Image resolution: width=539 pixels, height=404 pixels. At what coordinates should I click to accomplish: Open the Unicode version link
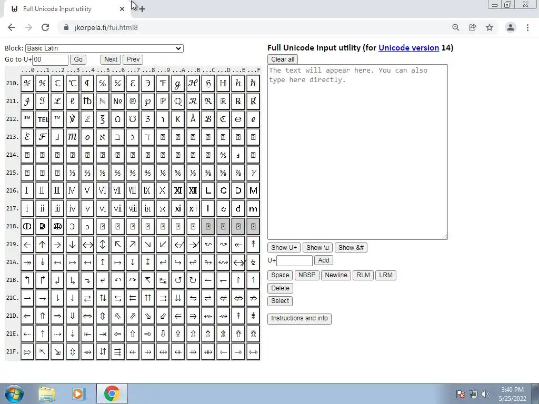point(408,48)
